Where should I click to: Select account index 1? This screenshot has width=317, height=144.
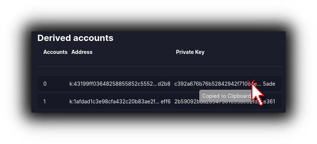point(45,101)
